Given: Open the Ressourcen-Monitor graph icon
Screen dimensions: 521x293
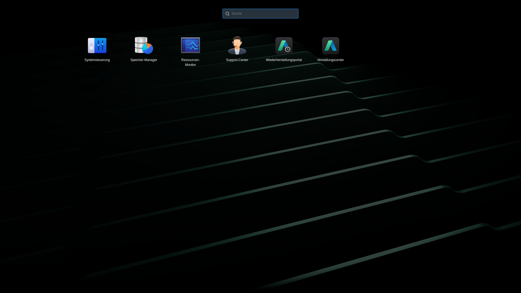Looking at the screenshot, I should (190, 45).
